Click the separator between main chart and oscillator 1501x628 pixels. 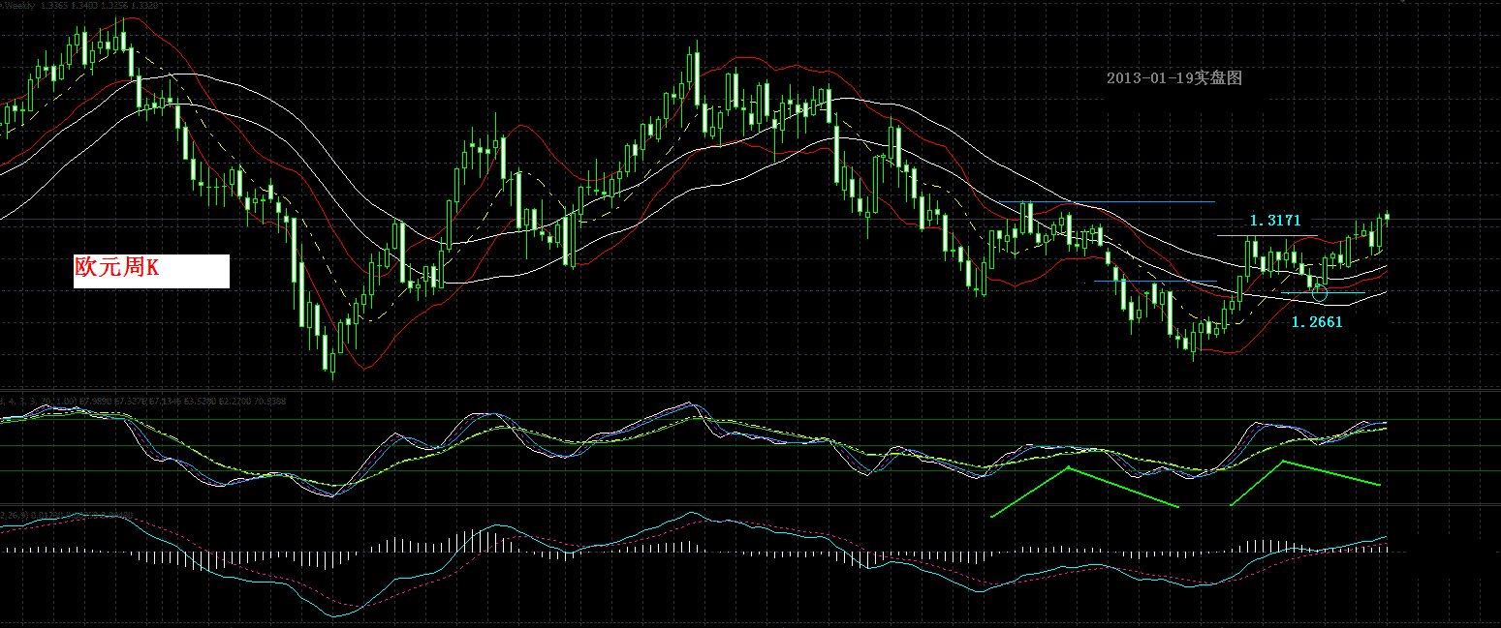[x=750, y=390]
